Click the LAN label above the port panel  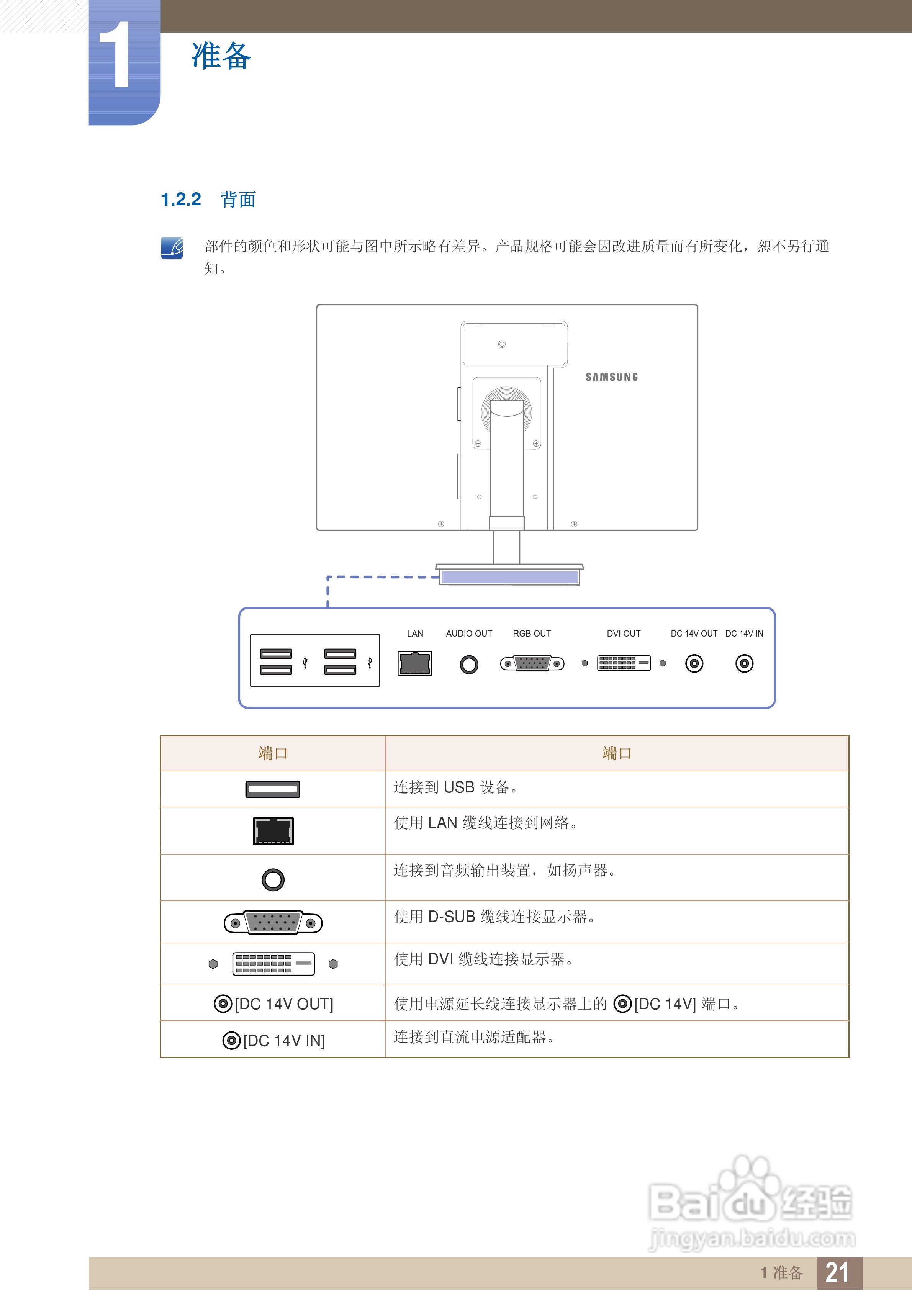pos(415,634)
